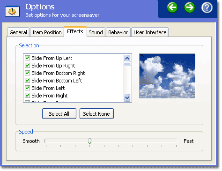Viewport: 222px width, 171px height.
Task: Switch to the User Interface tab
Action: [x=150, y=32]
